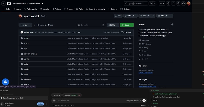This screenshot has width=204, height=107.
Task: Focus the Go to file field
Action: click(x=91, y=25)
